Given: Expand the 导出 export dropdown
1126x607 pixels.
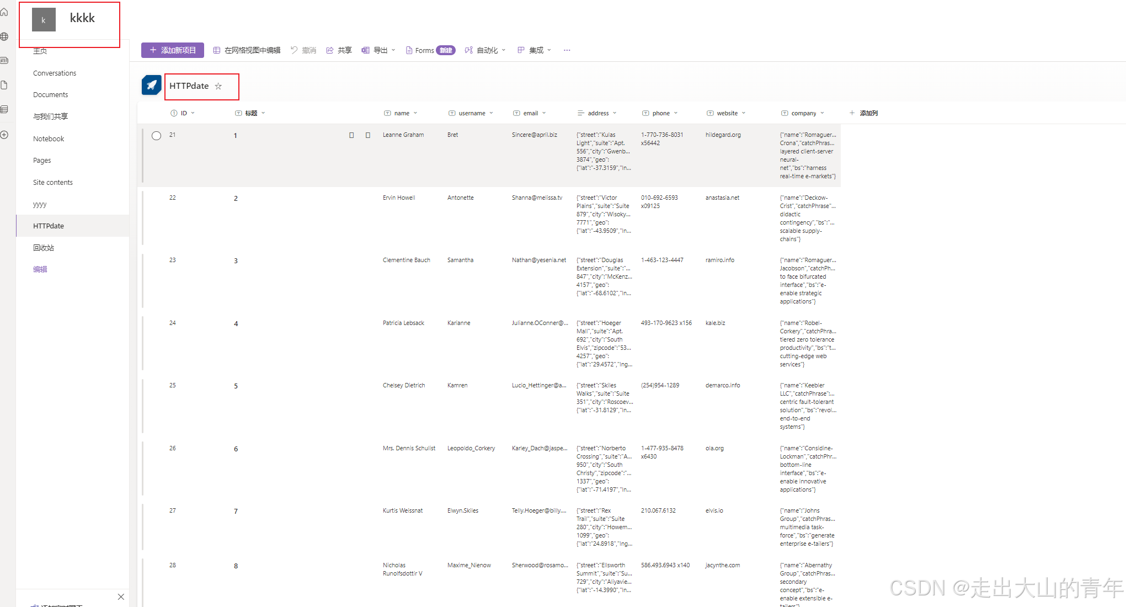Looking at the screenshot, I should (x=378, y=50).
